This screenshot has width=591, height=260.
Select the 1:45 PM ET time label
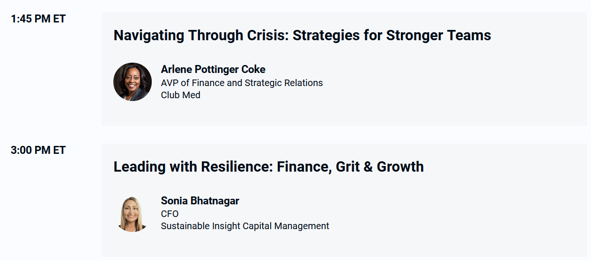[x=38, y=19]
